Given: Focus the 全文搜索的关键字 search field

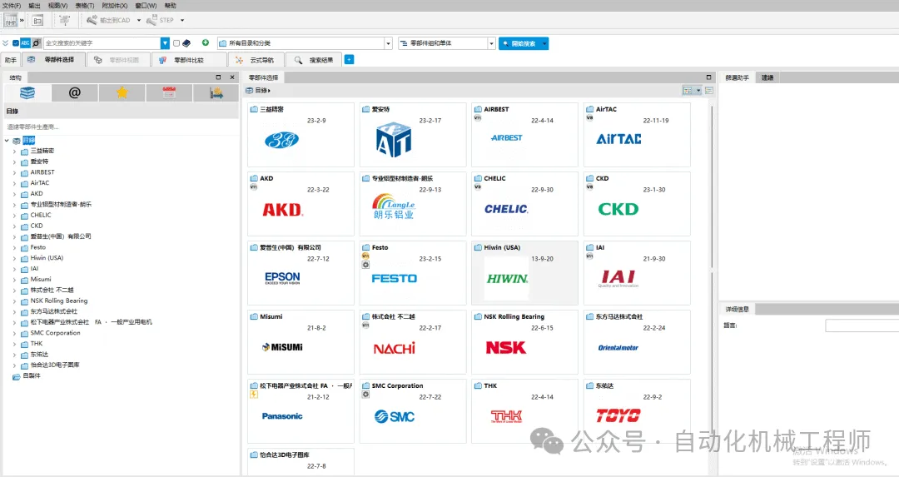Looking at the screenshot, I should click(x=102, y=43).
